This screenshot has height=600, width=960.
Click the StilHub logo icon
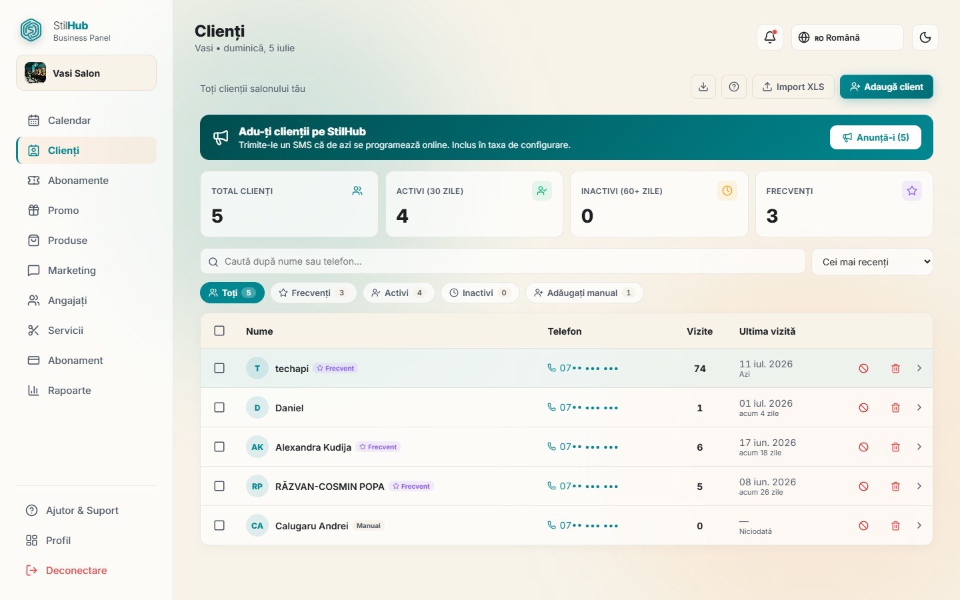pyautogui.click(x=31, y=31)
